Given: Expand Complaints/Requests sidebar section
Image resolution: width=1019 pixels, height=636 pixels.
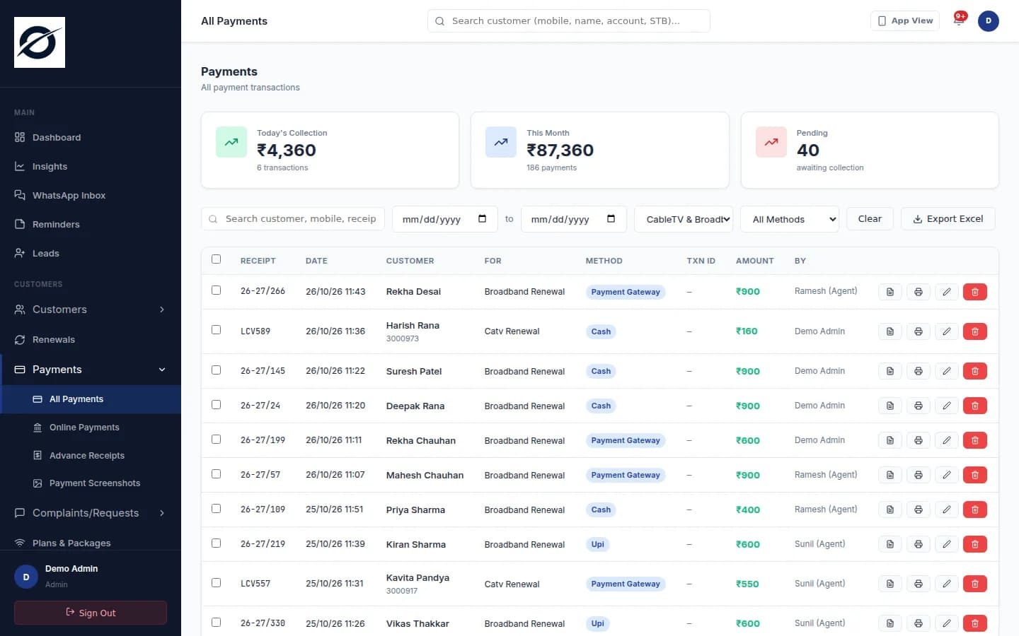Looking at the screenshot, I should pos(91,513).
